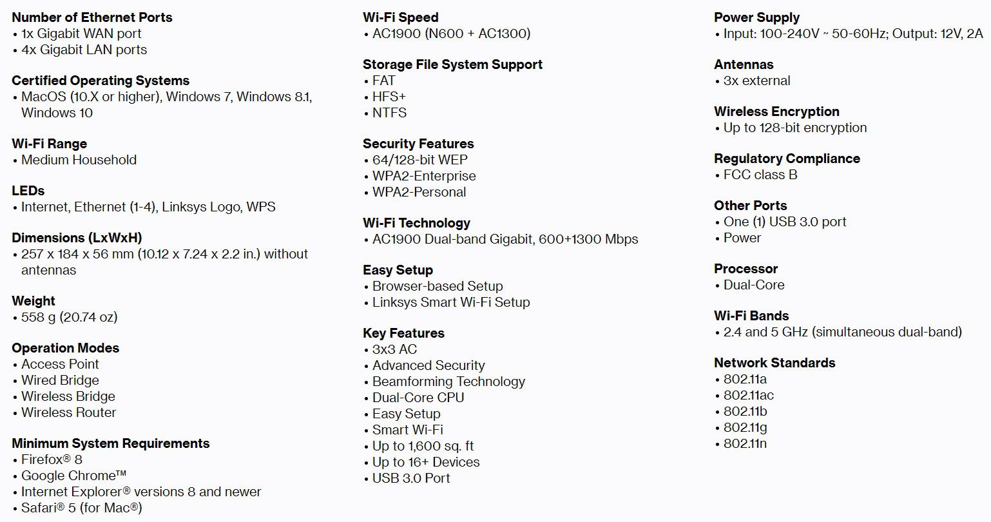Image resolution: width=991 pixels, height=522 pixels.
Task: Select "Beamforming Technology" key feature
Action: 448,382
